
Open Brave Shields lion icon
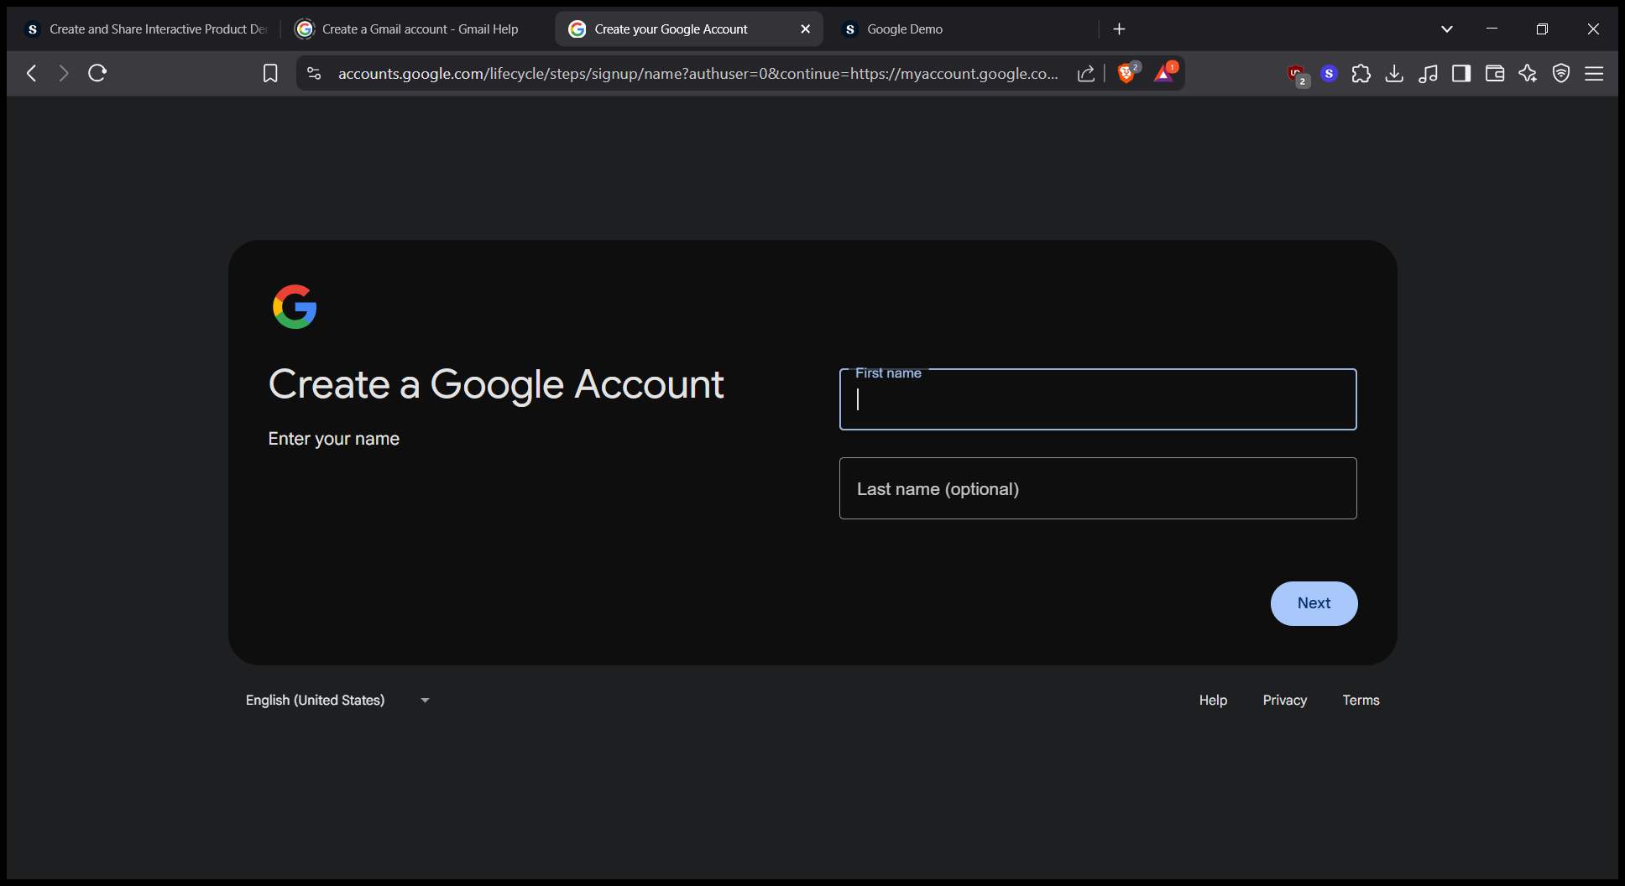click(1127, 73)
